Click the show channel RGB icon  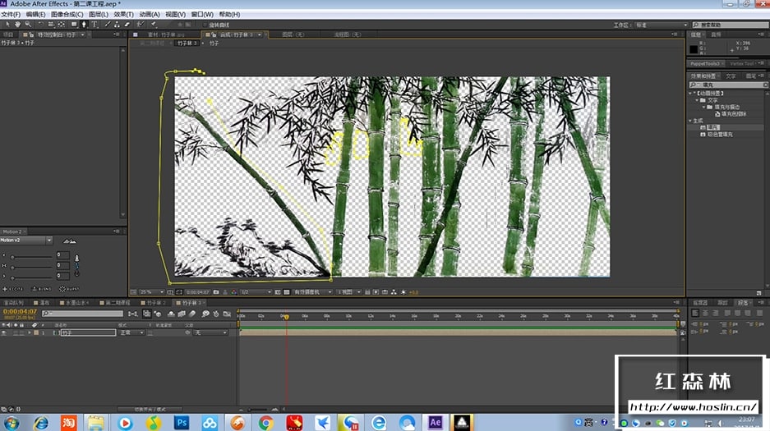233,292
